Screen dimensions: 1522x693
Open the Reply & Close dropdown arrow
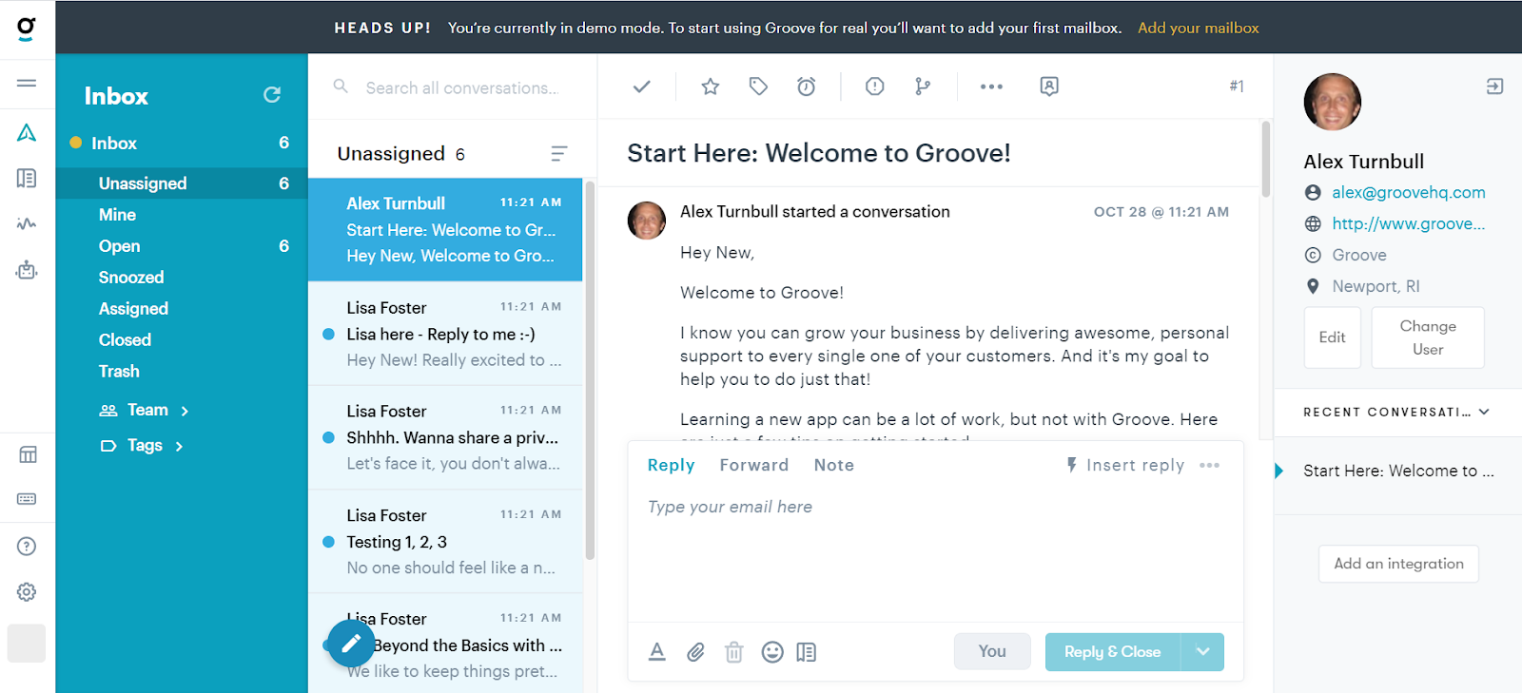point(1203,652)
